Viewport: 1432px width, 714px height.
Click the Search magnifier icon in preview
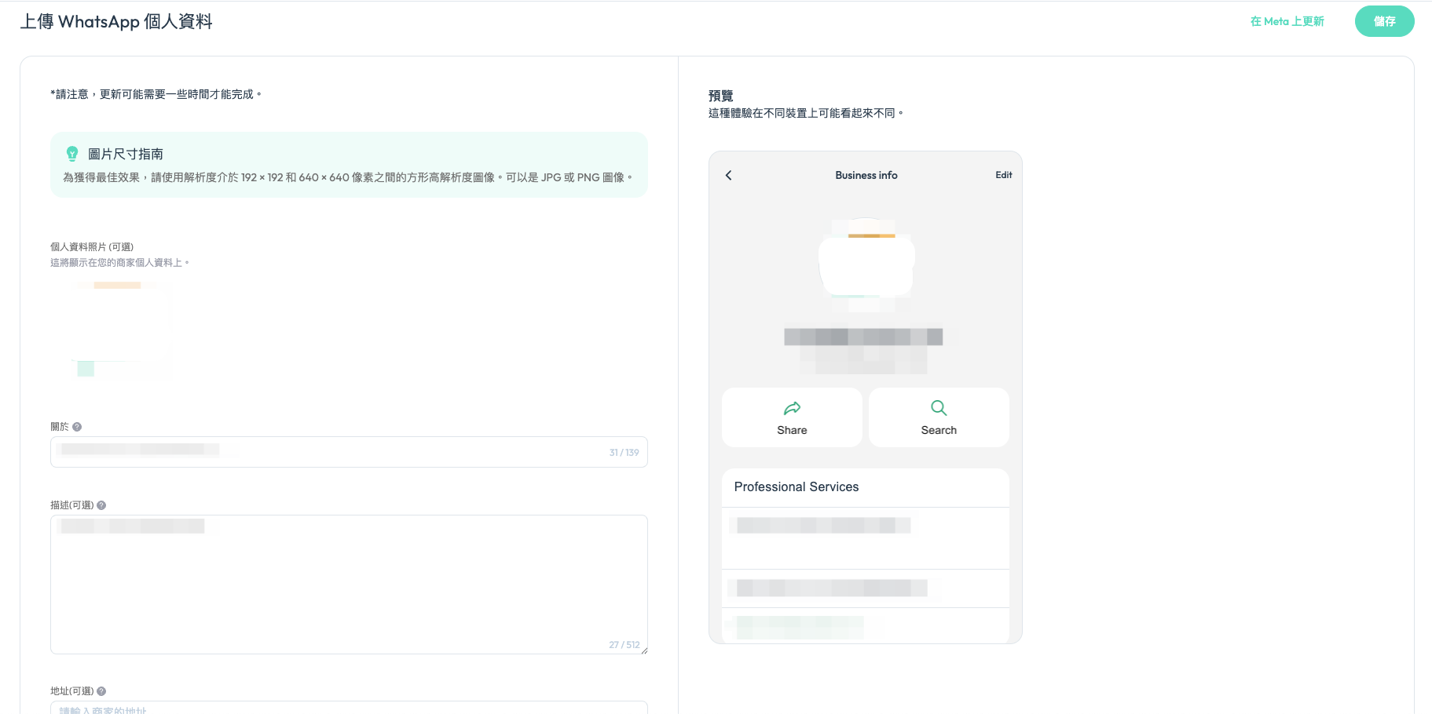point(939,408)
